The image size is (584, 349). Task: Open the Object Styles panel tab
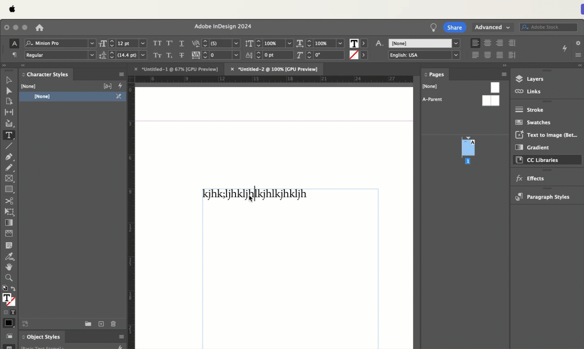click(x=43, y=337)
